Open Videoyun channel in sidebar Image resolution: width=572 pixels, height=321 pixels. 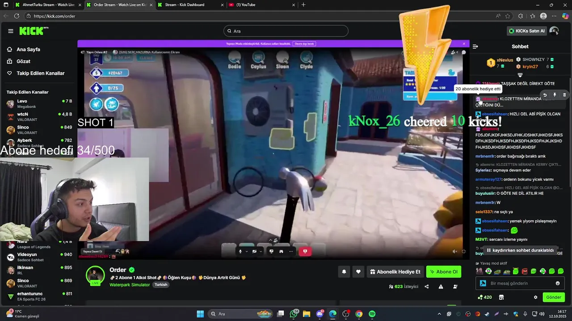pyautogui.click(x=39, y=257)
